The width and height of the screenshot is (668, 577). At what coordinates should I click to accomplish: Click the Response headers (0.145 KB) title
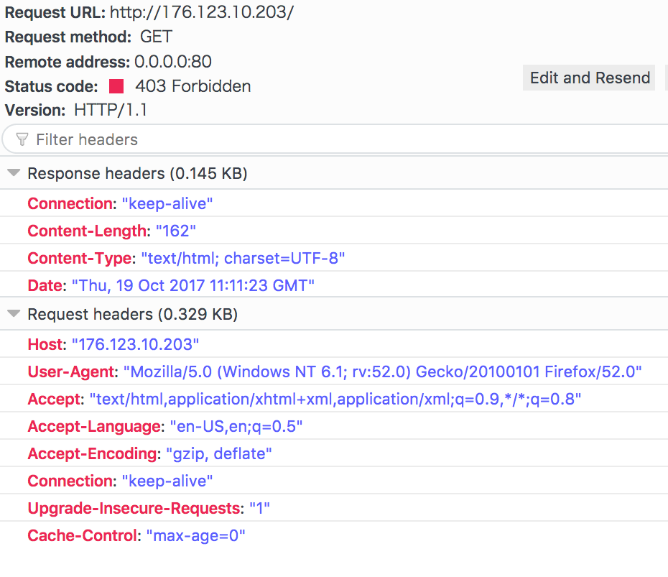[137, 173]
